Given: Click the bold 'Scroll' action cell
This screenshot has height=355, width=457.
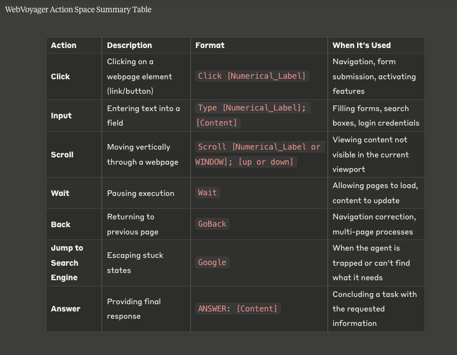Looking at the screenshot, I should [x=62, y=155].
